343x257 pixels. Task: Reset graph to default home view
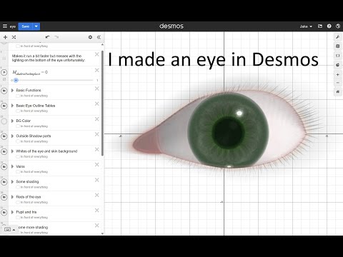337,91
